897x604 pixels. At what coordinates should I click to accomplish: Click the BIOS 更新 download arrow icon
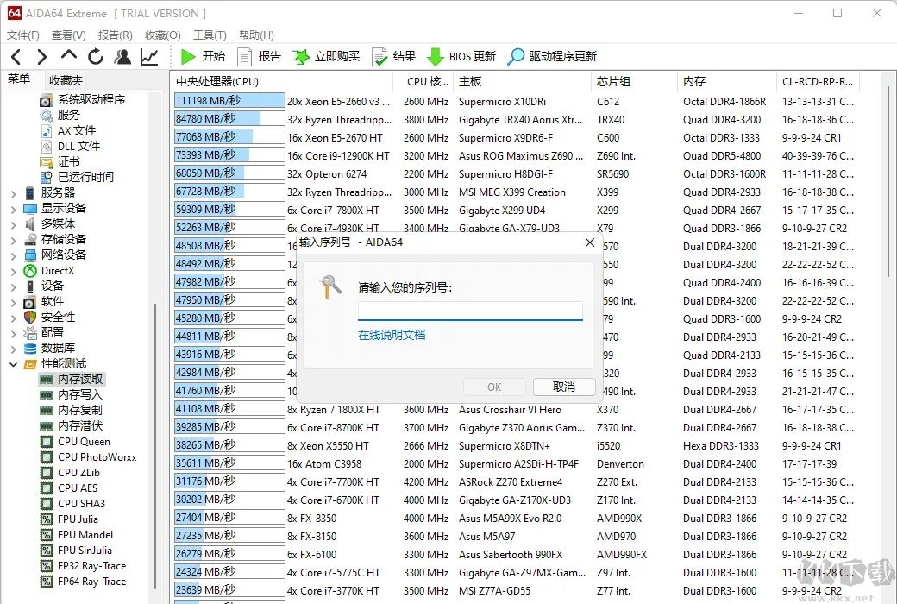click(436, 57)
